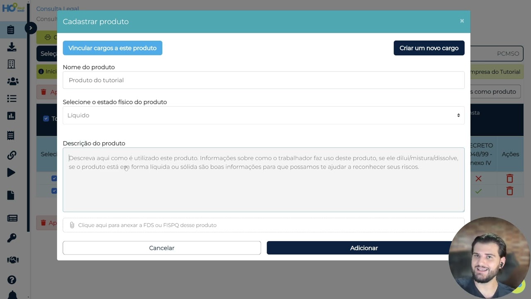Open the Consulta Legal link at top
This screenshot has height=299, width=531.
[x=57, y=8]
